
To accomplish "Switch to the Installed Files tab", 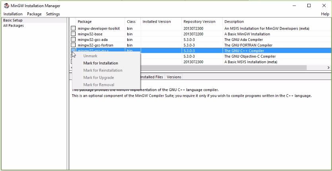I will pos(152,77).
